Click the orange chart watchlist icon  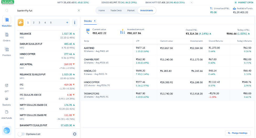click(21, 23)
